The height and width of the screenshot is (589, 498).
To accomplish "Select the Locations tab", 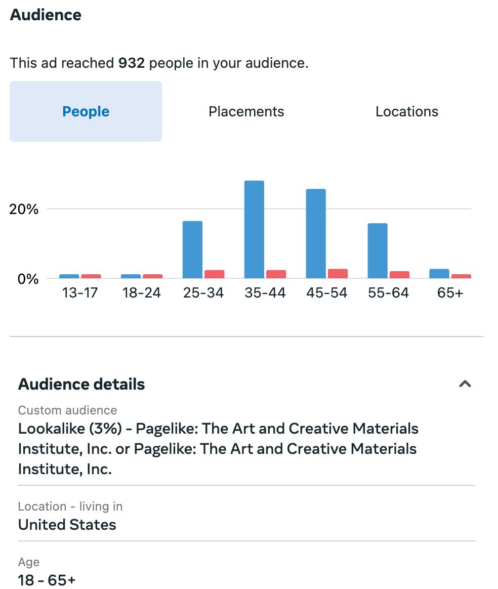I will pyautogui.click(x=406, y=111).
